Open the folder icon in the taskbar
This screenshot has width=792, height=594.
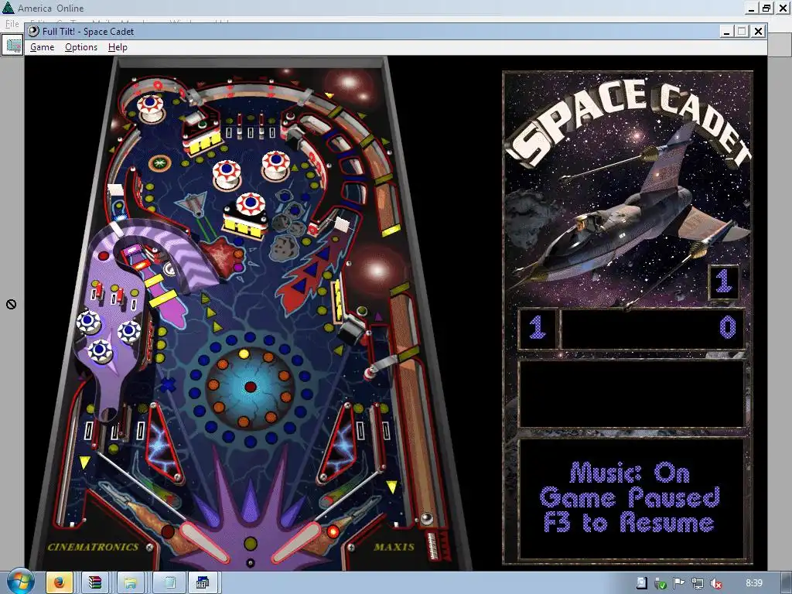[x=130, y=583]
